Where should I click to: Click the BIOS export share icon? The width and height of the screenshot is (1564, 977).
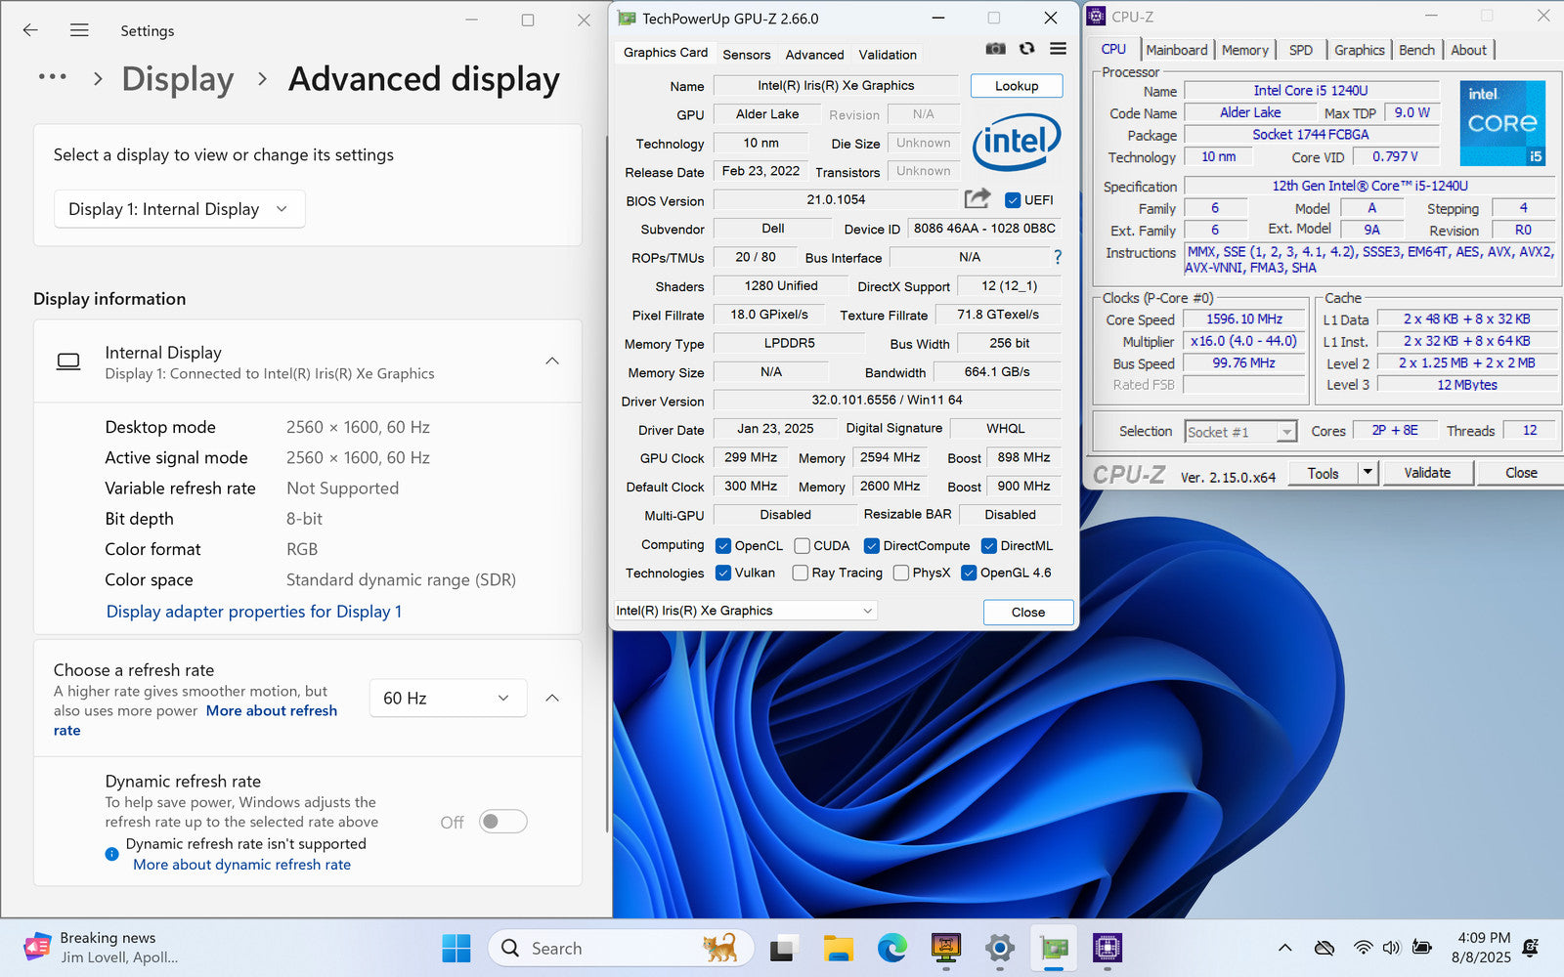click(x=977, y=199)
